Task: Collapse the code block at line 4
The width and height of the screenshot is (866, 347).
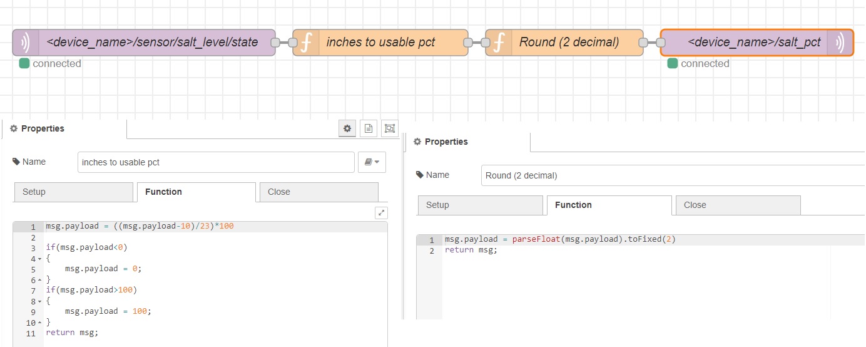Action: (x=39, y=258)
